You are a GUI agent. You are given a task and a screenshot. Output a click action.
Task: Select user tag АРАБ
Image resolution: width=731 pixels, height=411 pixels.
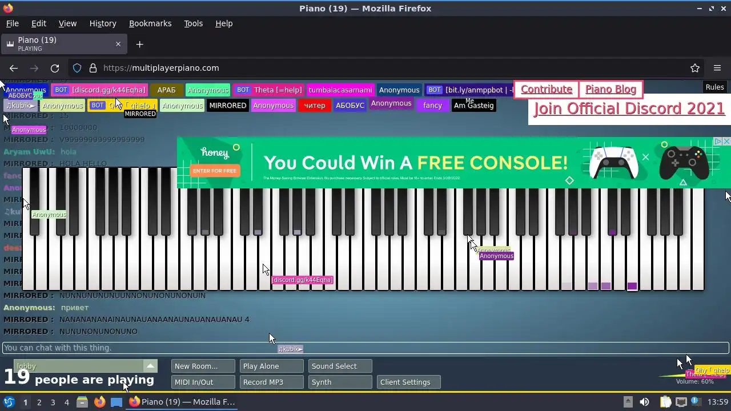(x=166, y=90)
